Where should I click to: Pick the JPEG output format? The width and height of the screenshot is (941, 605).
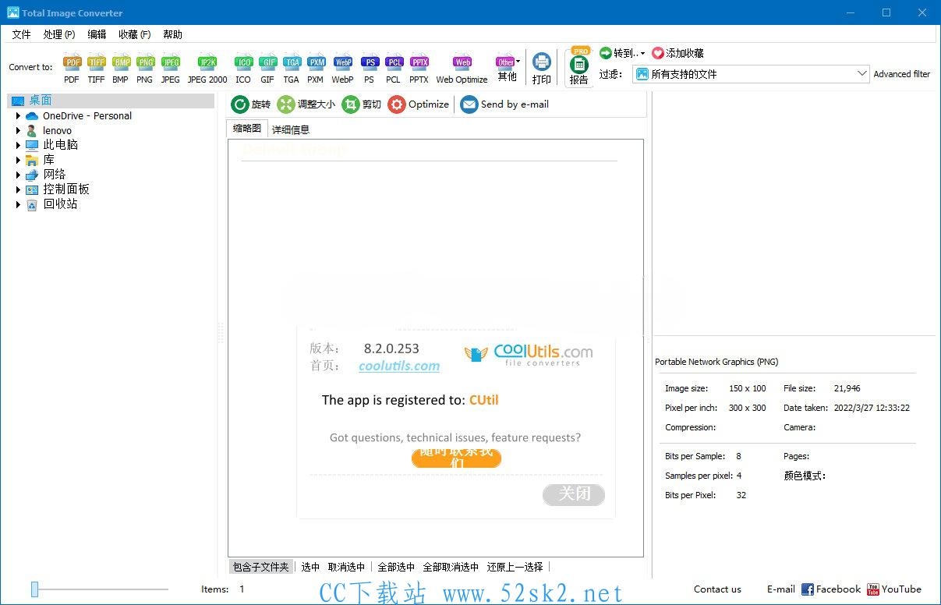170,69
